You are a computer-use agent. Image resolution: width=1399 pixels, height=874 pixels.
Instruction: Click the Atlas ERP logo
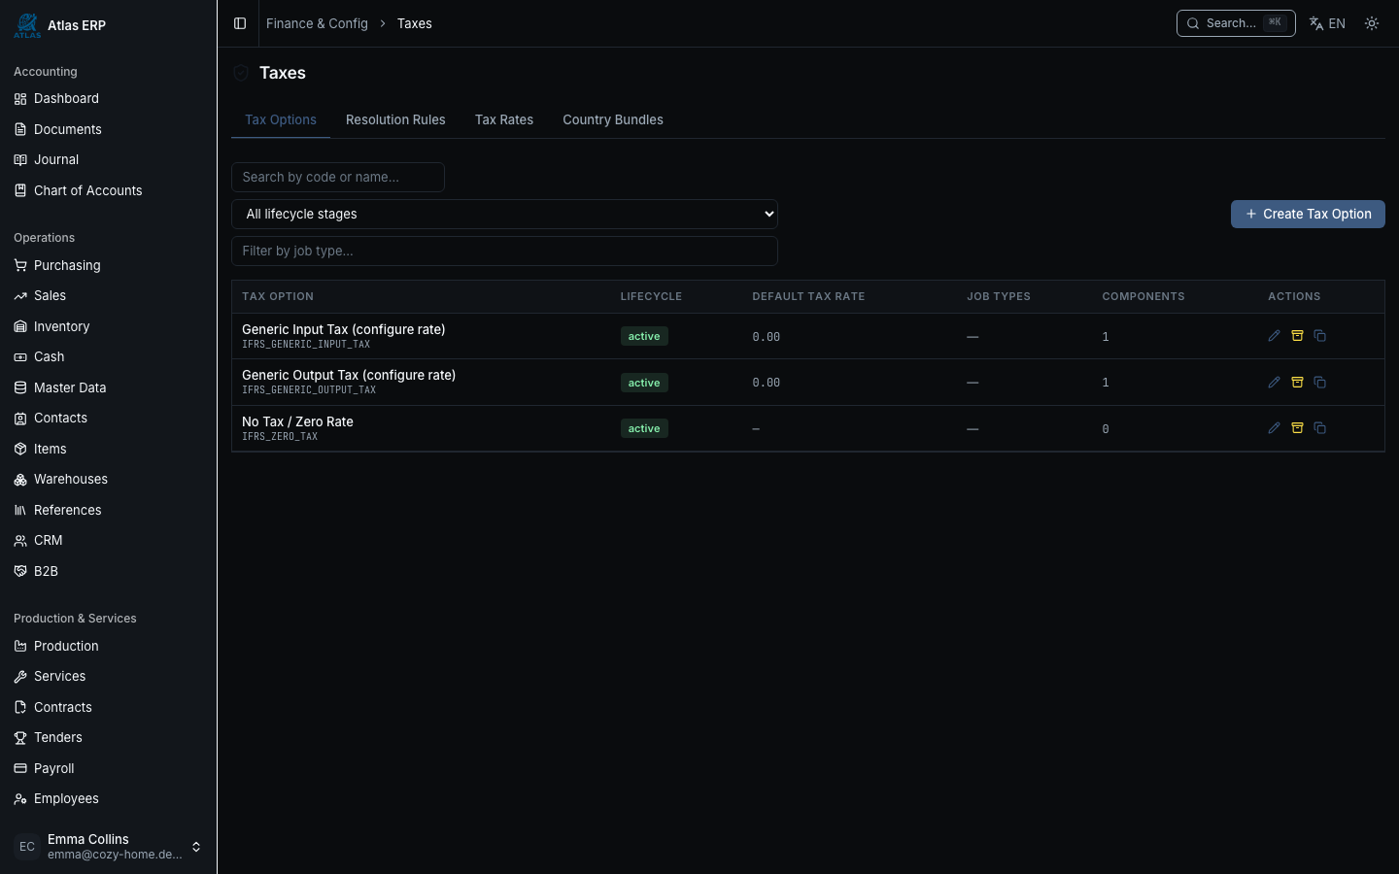pyautogui.click(x=27, y=25)
